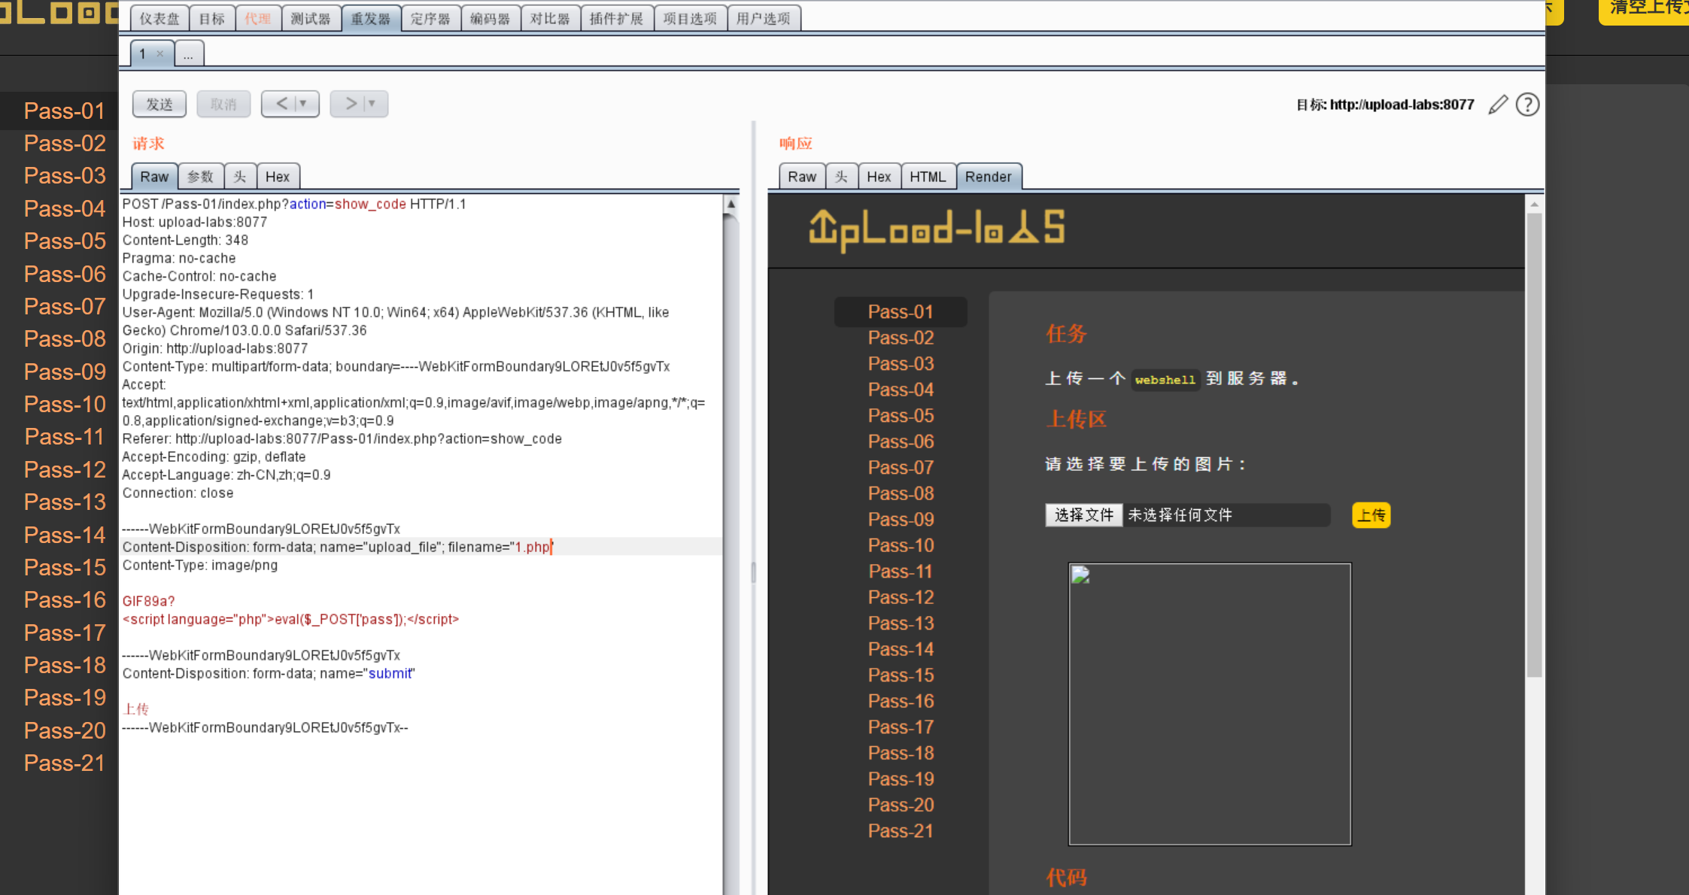The height and width of the screenshot is (895, 1689).
Task: Open the next-request history dropdown arrow
Action: coord(372,103)
